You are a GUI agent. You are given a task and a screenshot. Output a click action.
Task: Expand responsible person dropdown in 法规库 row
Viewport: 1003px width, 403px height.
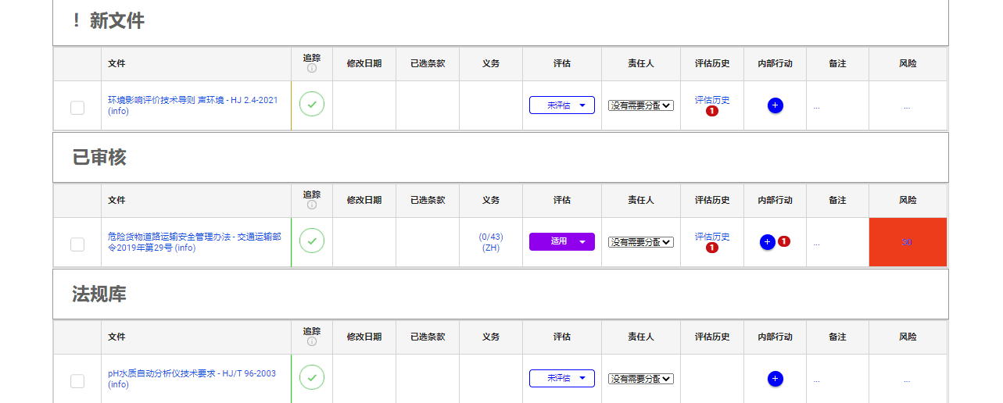tap(640, 379)
